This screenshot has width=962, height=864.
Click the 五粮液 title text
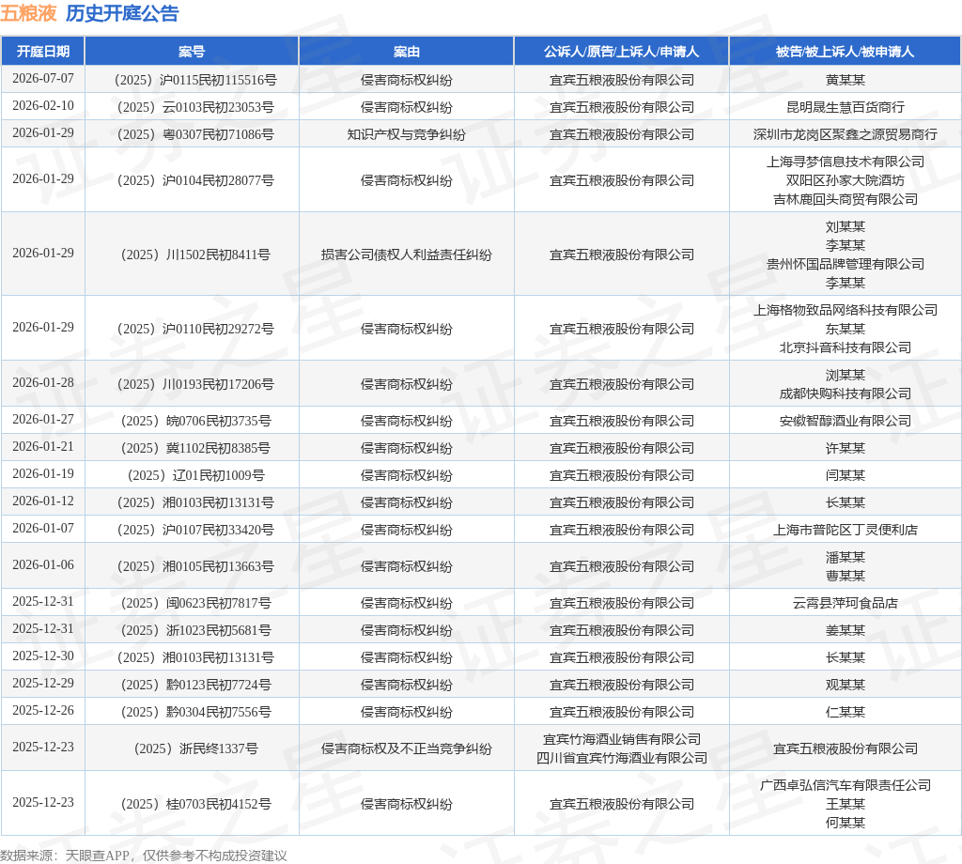pos(28,13)
